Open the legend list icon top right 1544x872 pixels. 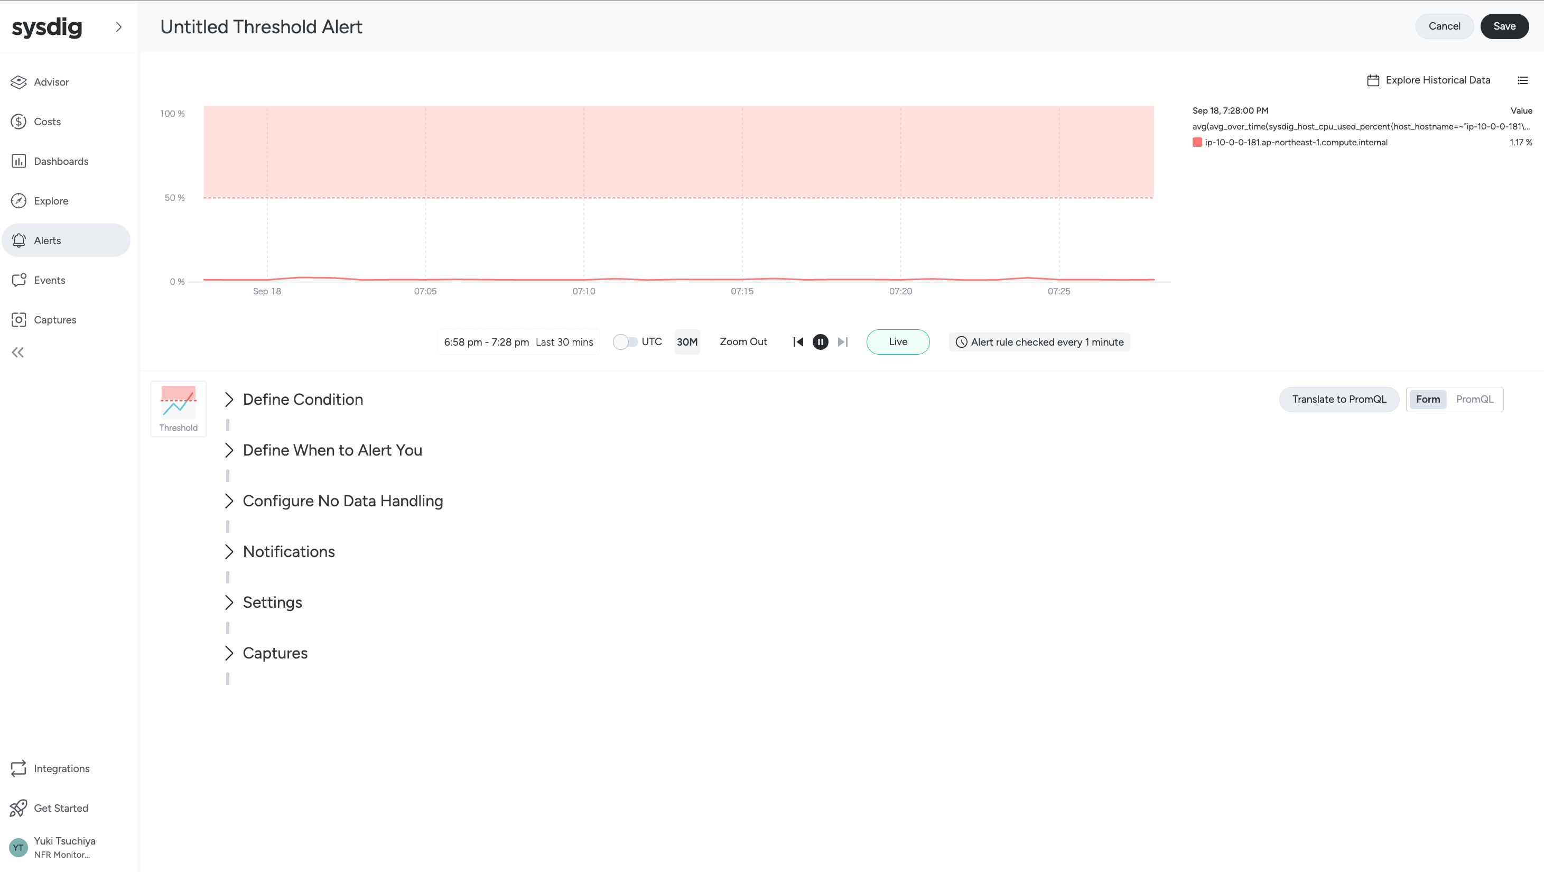click(1522, 80)
